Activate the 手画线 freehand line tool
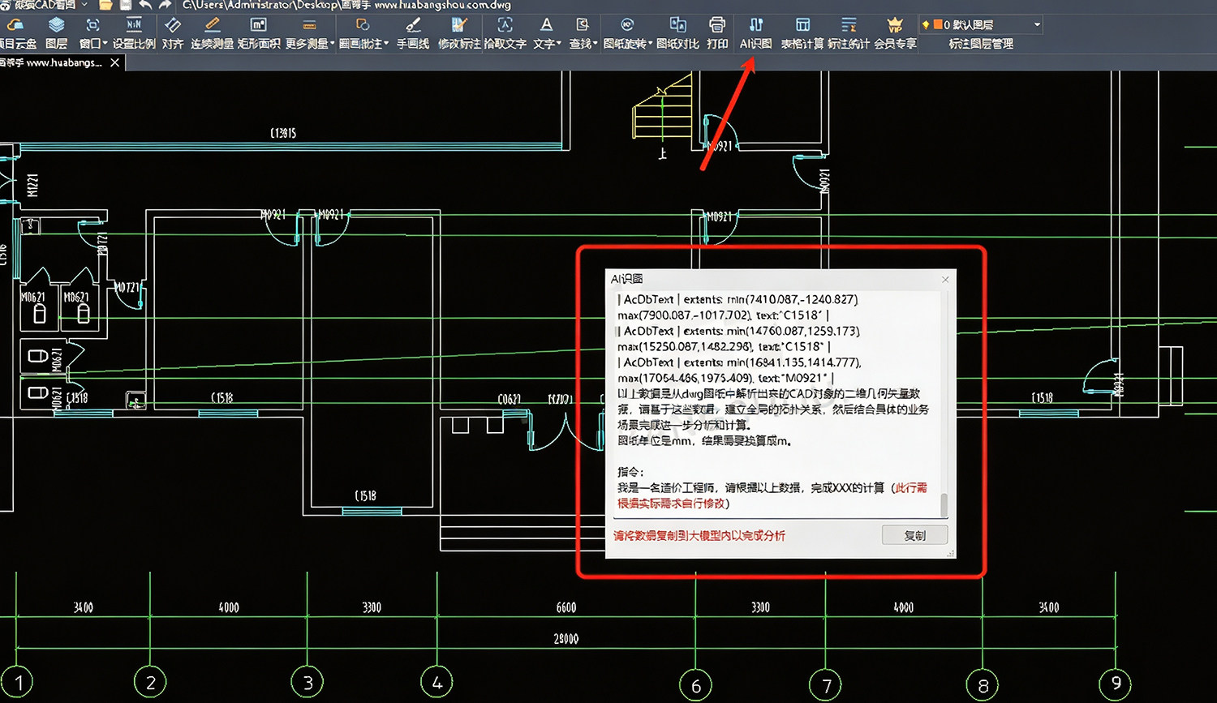 pos(413,33)
